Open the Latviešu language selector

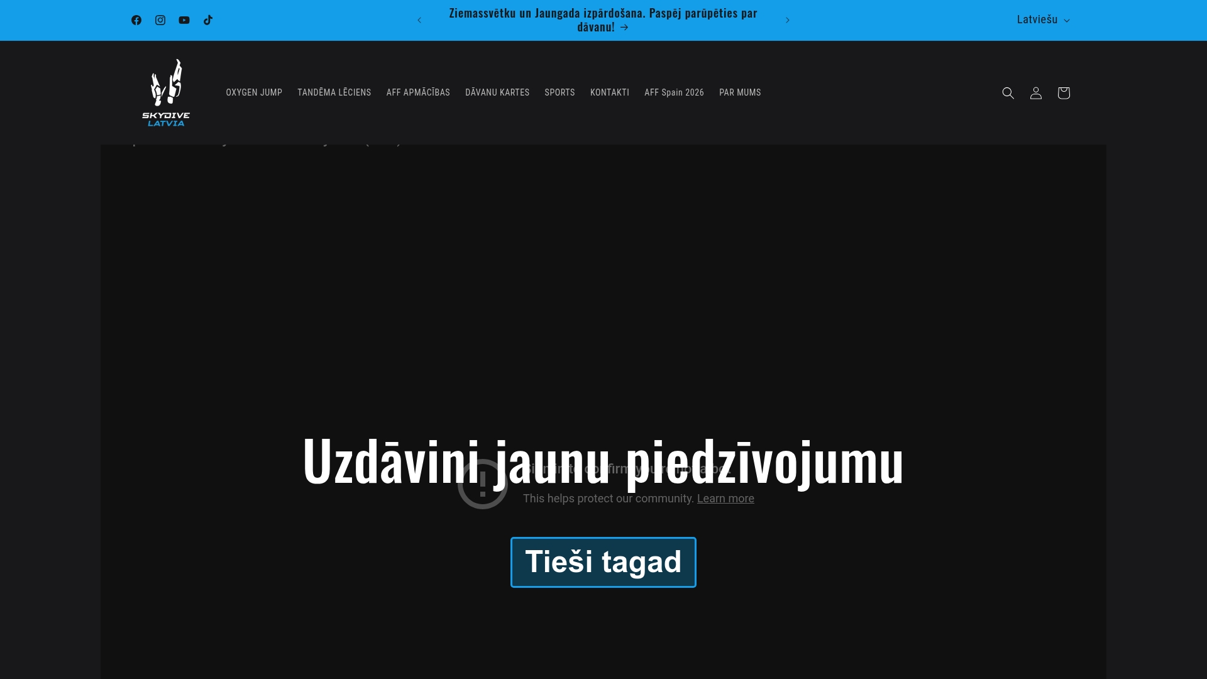coord(1042,19)
